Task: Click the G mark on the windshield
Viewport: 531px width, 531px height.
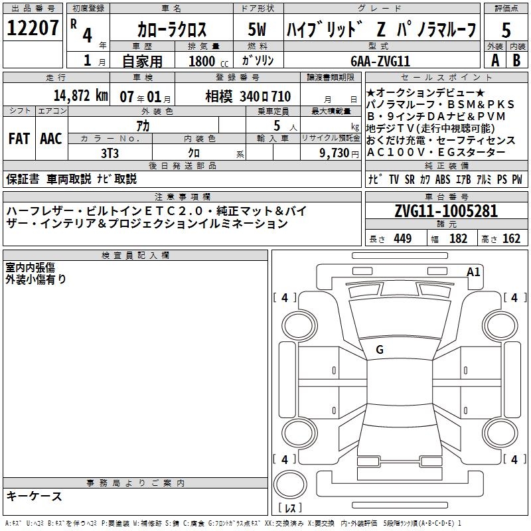Action: coord(380,349)
